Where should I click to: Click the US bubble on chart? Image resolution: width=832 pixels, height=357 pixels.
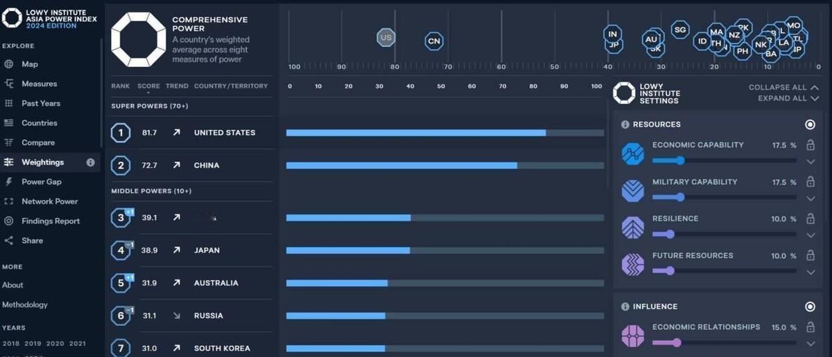click(386, 37)
